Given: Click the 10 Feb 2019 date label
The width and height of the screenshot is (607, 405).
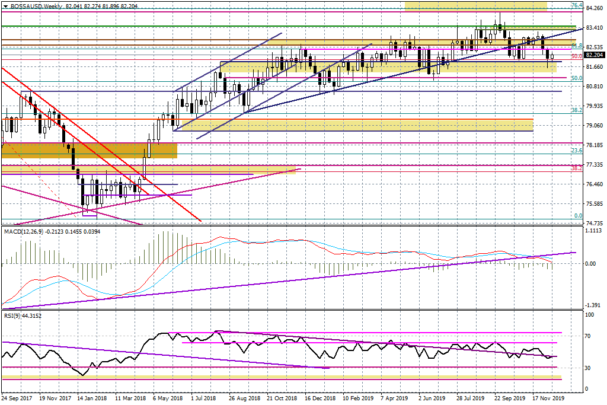Looking at the screenshot, I should 358,398.
